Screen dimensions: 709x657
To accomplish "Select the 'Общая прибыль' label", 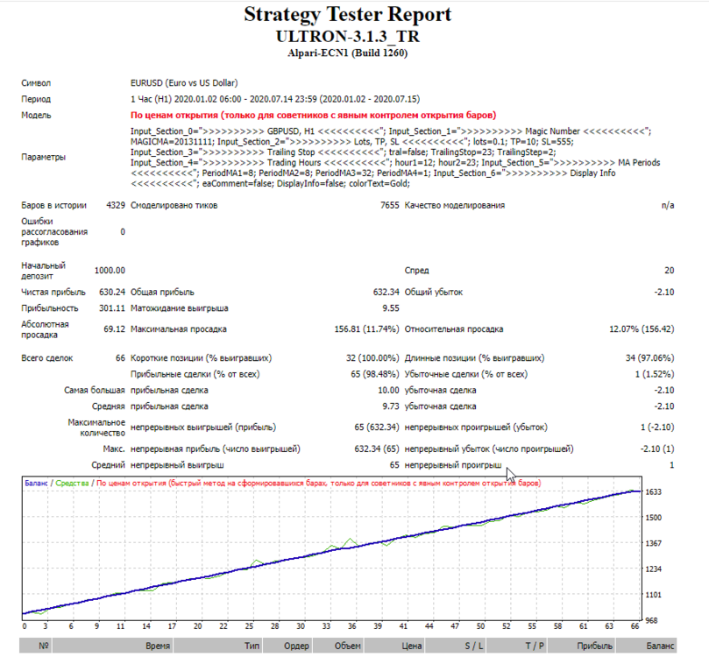I will point(162,293).
